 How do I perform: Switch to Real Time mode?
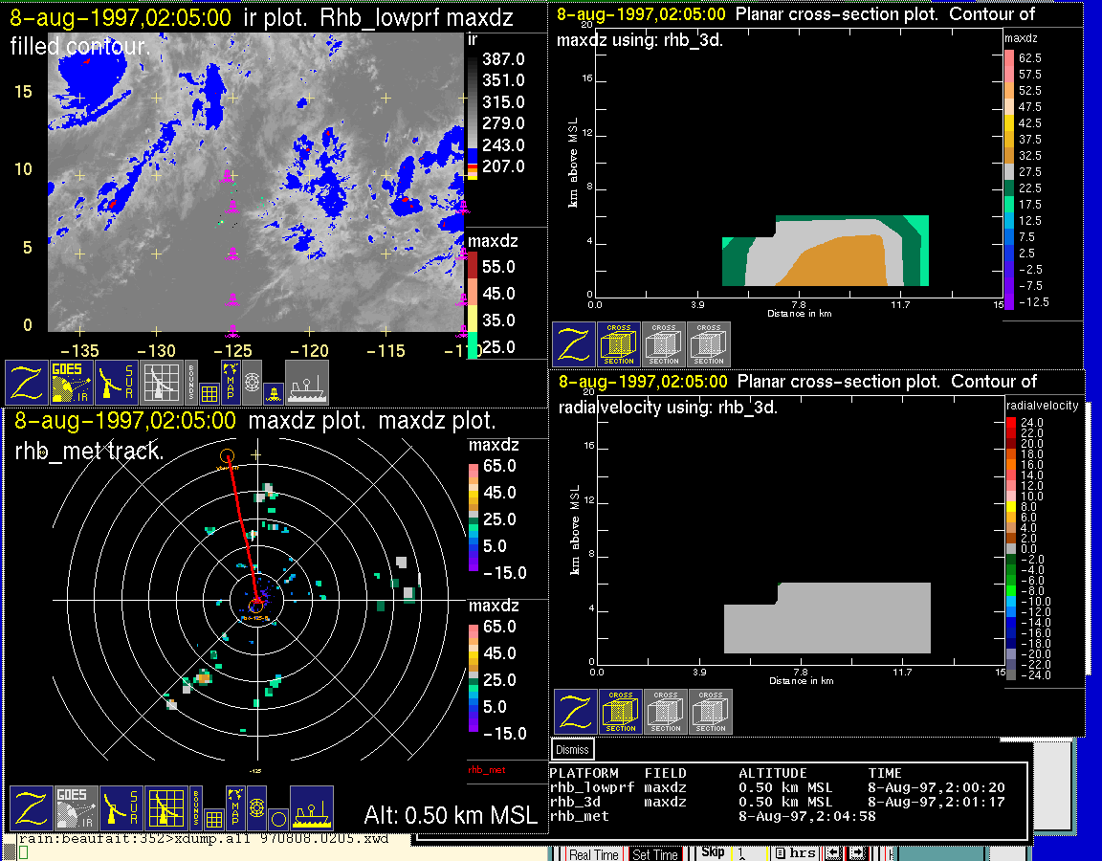click(594, 854)
